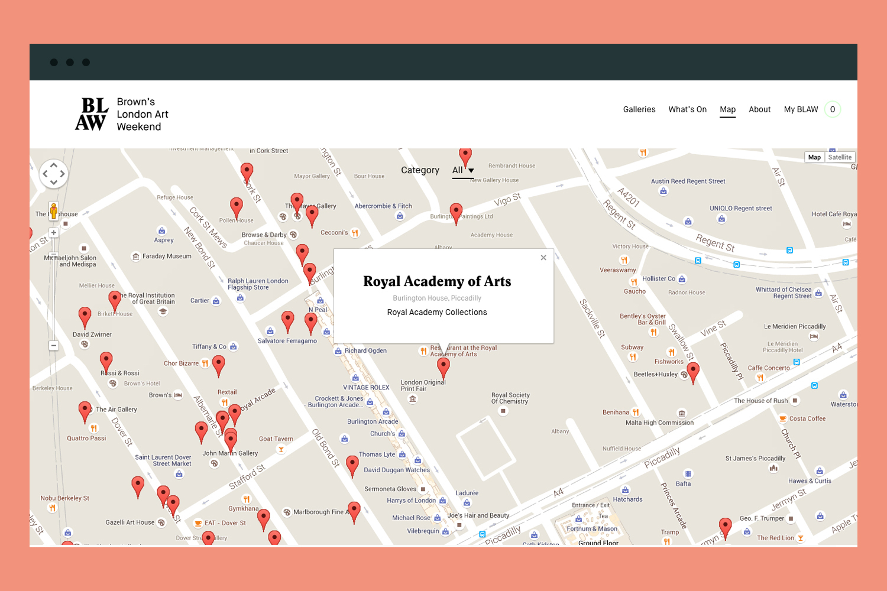This screenshot has height=591, width=887.
Task: Select the Map navigation item
Action: click(x=728, y=109)
